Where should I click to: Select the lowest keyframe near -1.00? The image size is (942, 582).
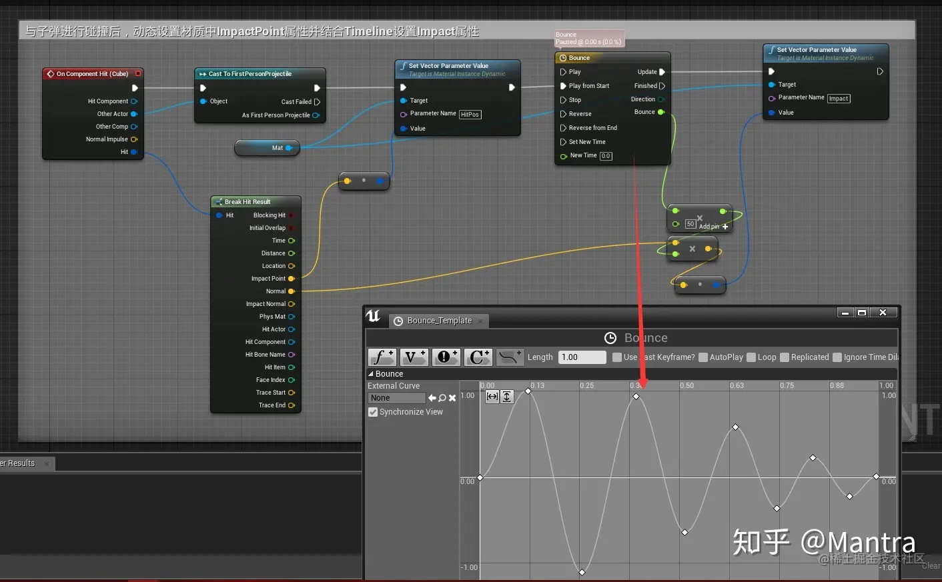tap(582, 572)
